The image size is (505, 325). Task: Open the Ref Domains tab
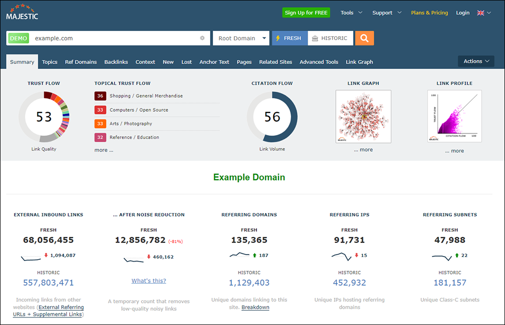[81, 62]
